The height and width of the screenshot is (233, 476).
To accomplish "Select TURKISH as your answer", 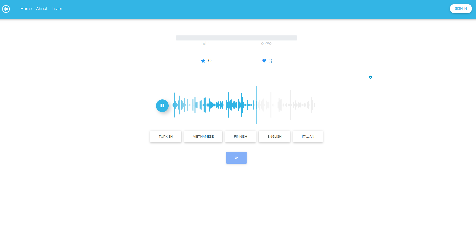I will click(166, 136).
